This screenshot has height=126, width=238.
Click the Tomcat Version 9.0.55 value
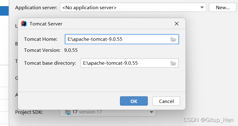click(71, 50)
